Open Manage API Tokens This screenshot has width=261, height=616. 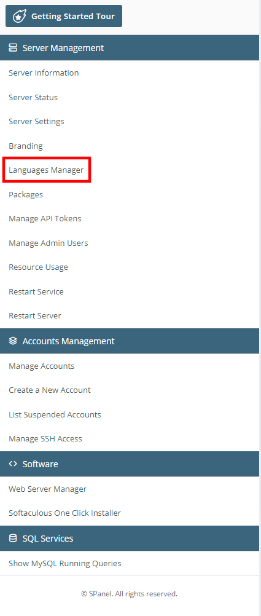(45, 219)
